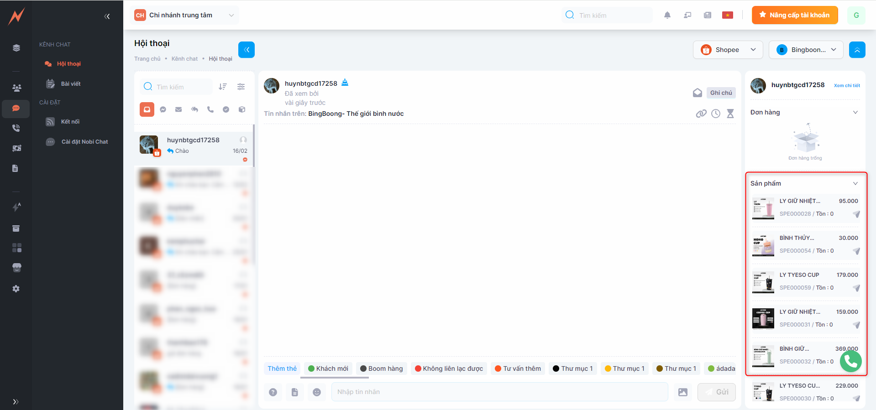Open the Xem chi tiết link
This screenshot has height=410, width=876.
pos(846,85)
